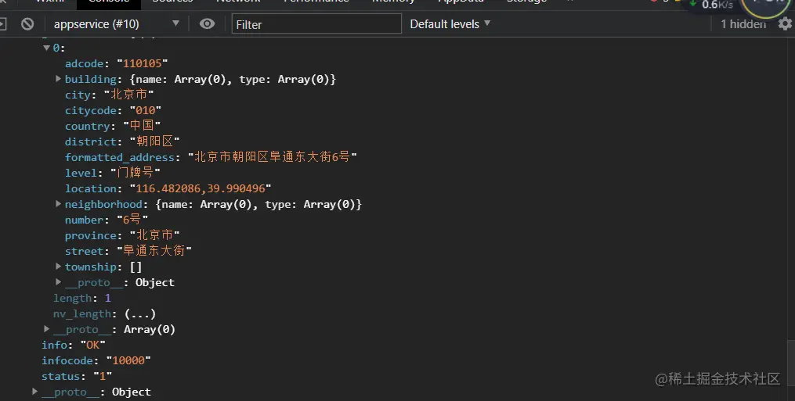795x401 pixels.
Task: Expand the __proto__: Object below township
Action: coord(58,282)
